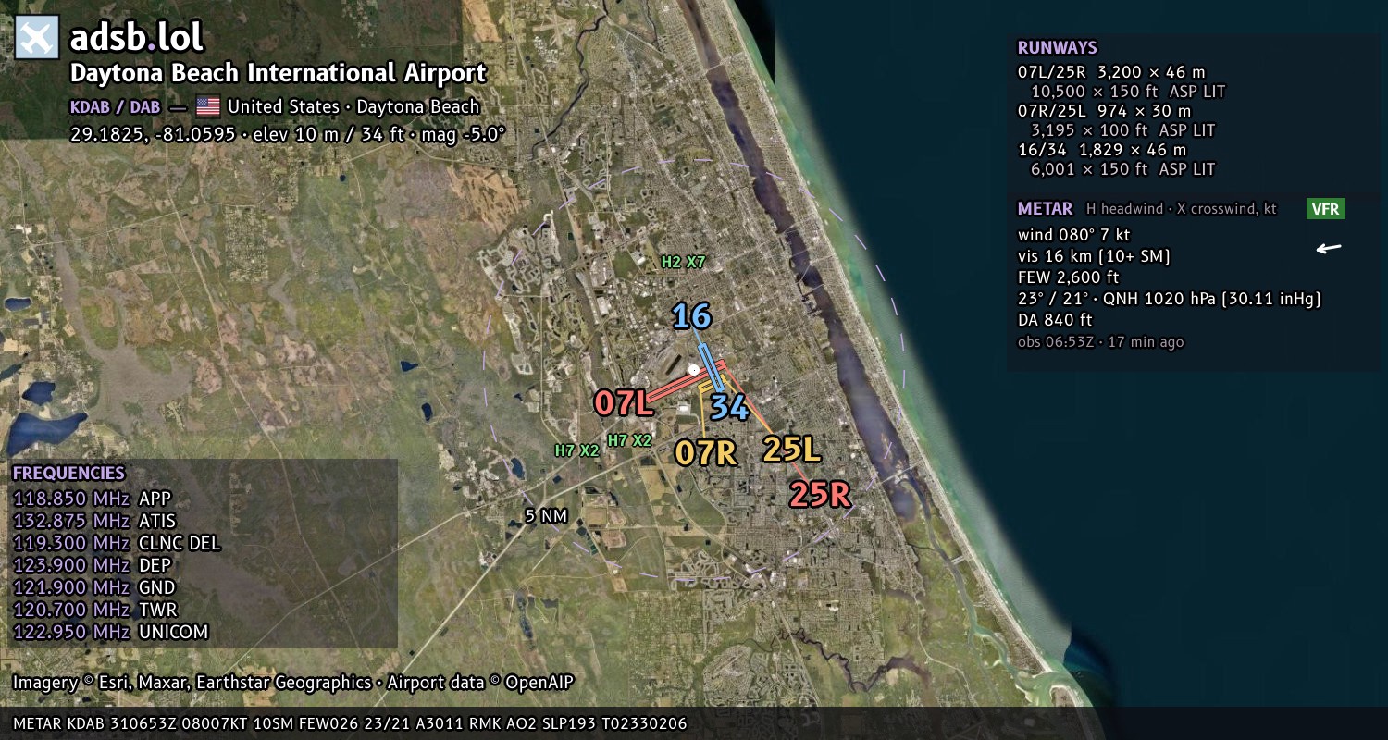Click the 121.900 MHz GND frequency

[93, 587]
